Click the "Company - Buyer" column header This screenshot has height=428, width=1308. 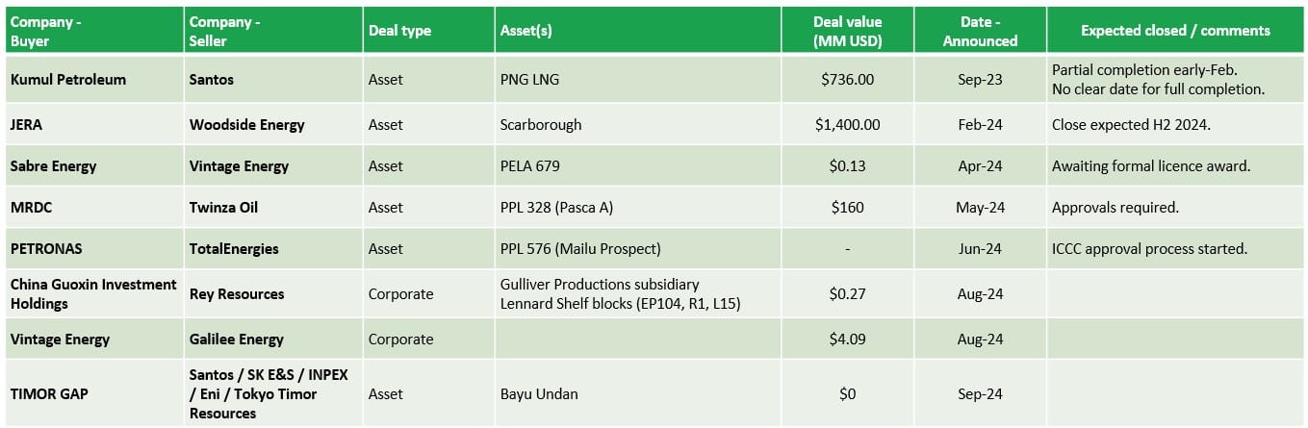click(x=46, y=31)
